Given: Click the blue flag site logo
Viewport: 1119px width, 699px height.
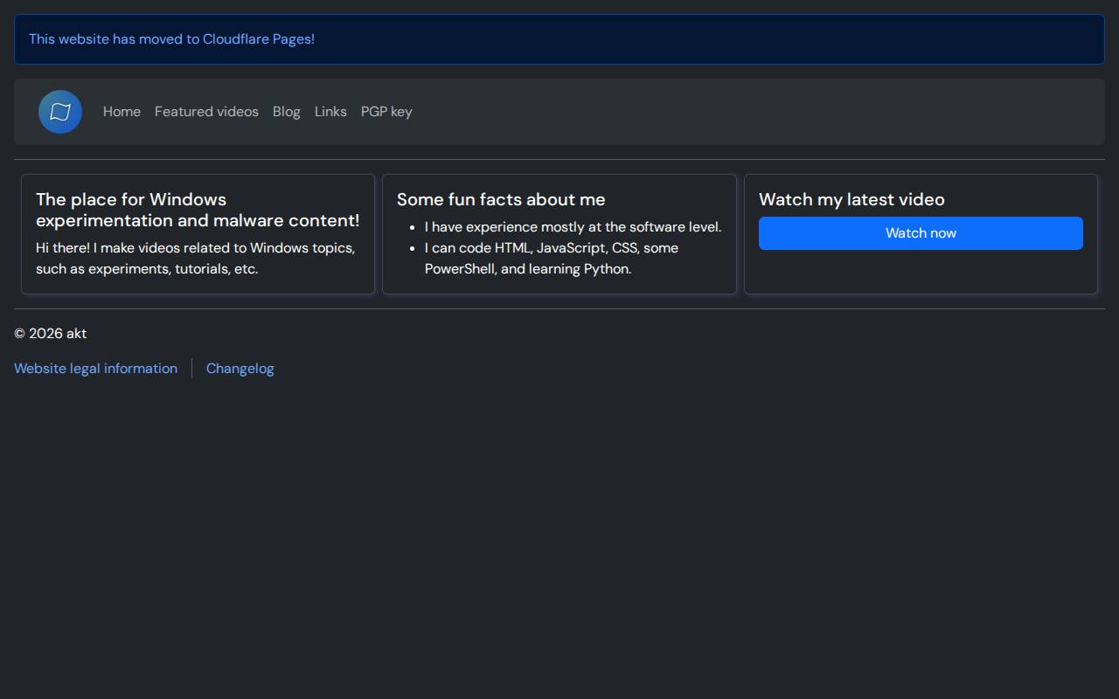Looking at the screenshot, I should (60, 112).
